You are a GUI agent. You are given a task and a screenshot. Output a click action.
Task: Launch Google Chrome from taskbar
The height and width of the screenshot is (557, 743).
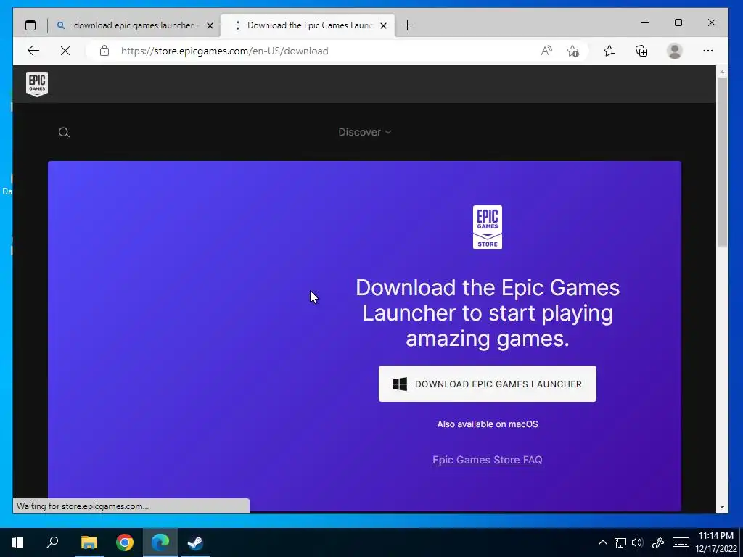click(x=125, y=542)
